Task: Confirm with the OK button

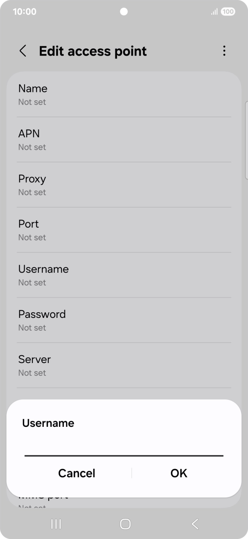Action: pos(178,473)
